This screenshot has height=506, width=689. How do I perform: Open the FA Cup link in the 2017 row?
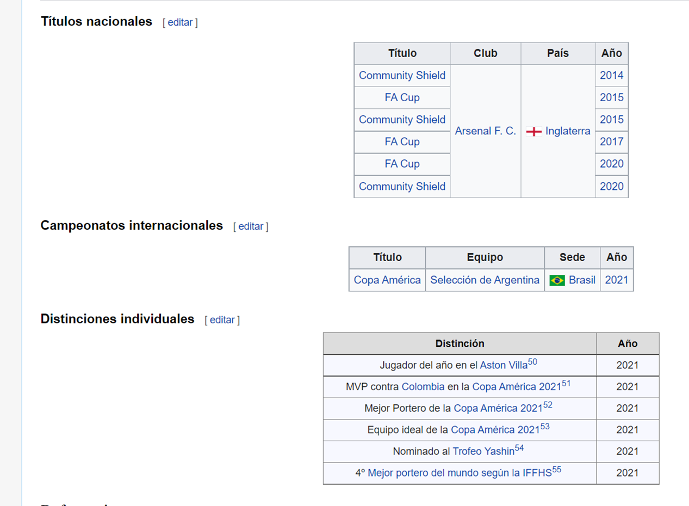pos(402,142)
